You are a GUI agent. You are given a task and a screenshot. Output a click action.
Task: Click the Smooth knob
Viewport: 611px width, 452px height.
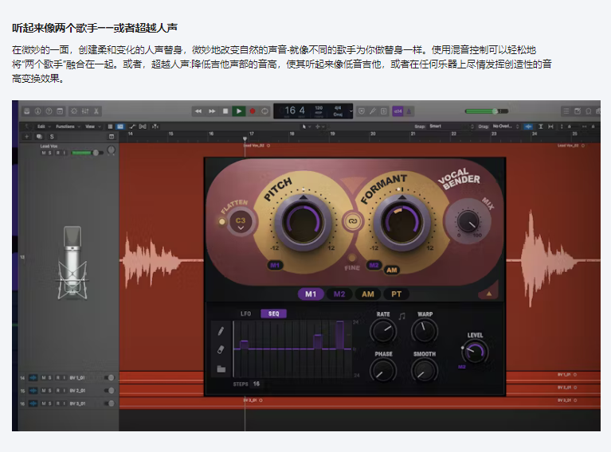tap(425, 371)
